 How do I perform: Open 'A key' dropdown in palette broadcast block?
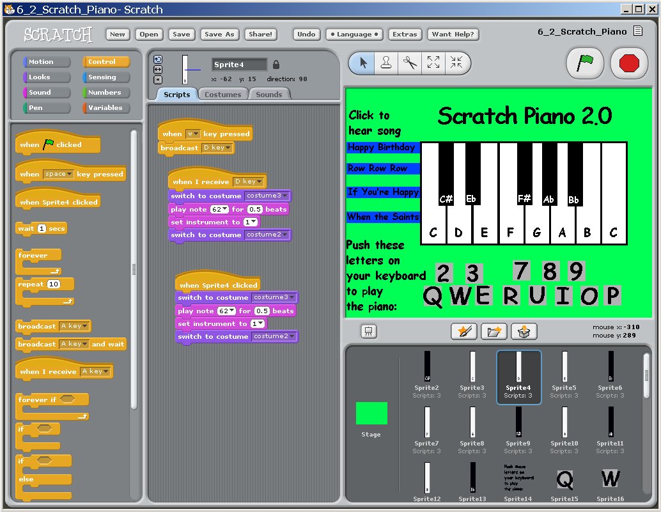(x=74, y=326)
